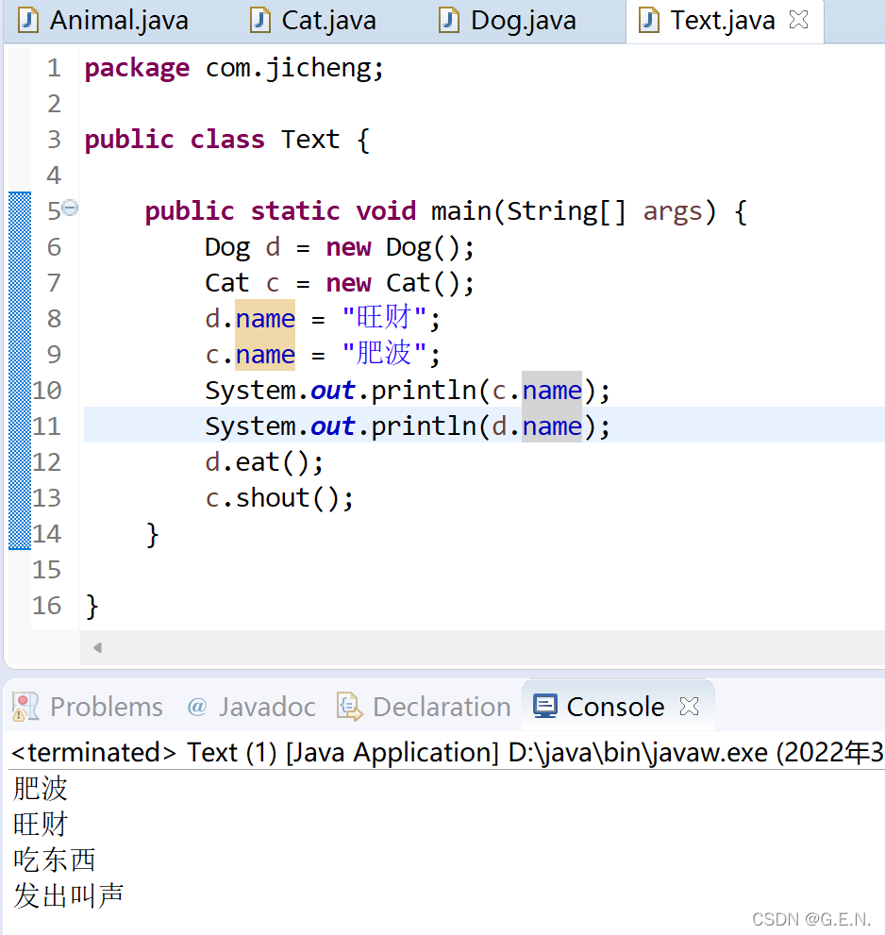Click 'args' parameter on line 5
The image size is (885, 935).
(672, 212)
